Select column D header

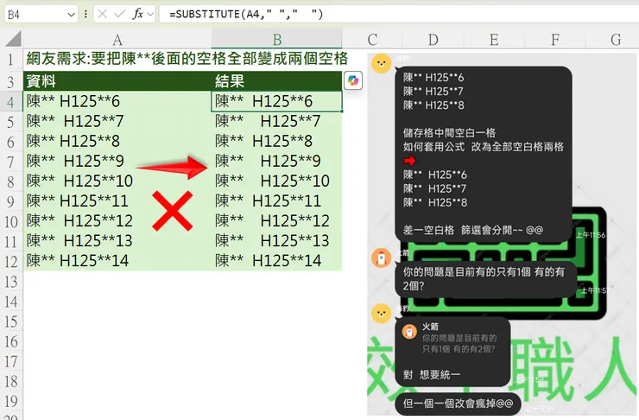tap(433, 40)
